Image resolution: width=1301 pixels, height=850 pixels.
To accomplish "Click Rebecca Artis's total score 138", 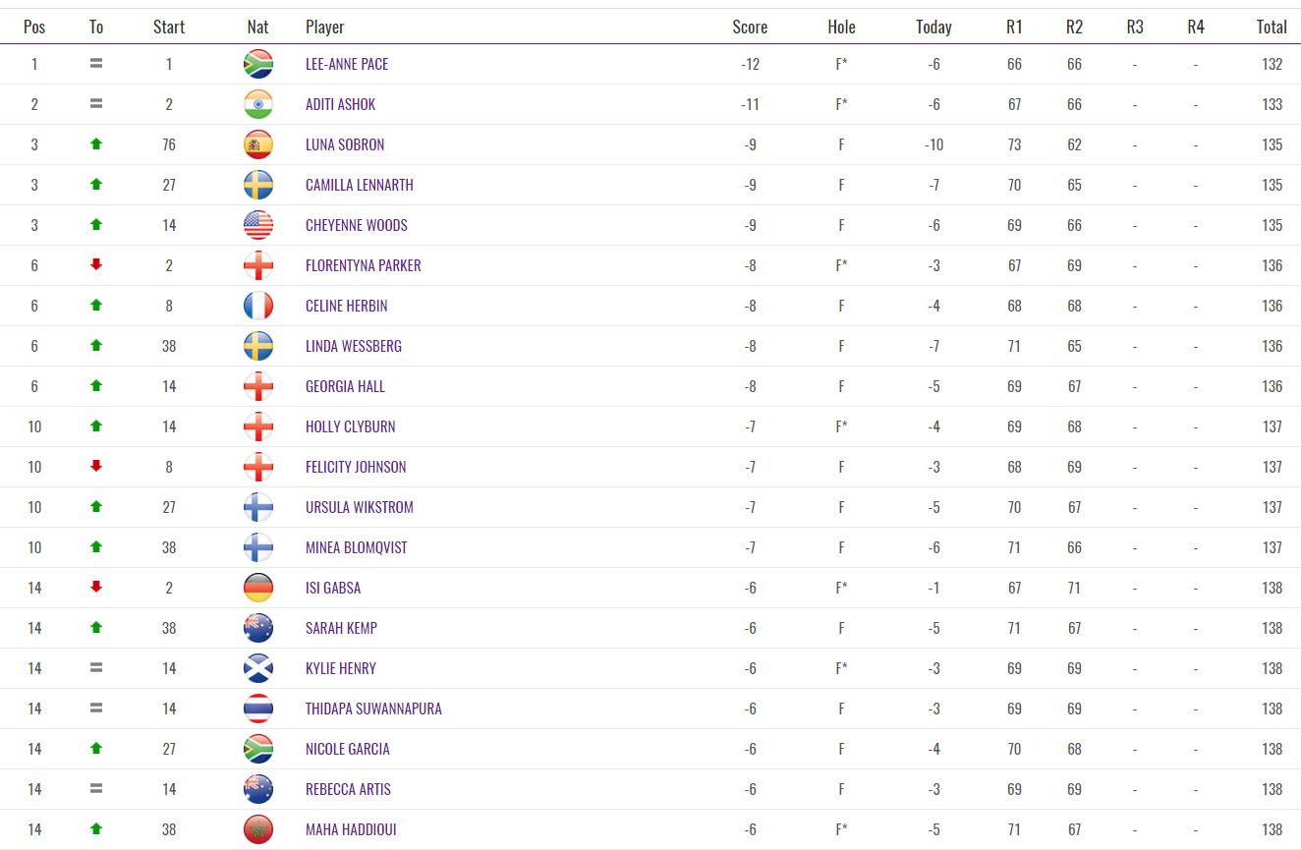I will coord(1273,789).
